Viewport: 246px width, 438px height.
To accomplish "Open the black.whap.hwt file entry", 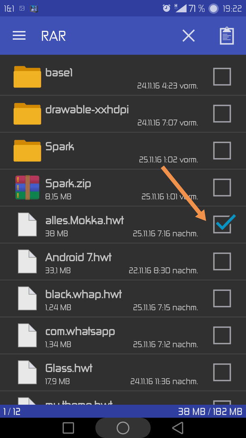I will pos(123,298).
